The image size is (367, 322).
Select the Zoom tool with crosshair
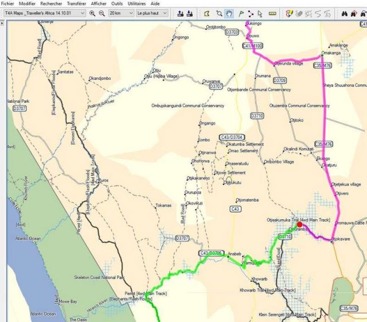[219, 14]
